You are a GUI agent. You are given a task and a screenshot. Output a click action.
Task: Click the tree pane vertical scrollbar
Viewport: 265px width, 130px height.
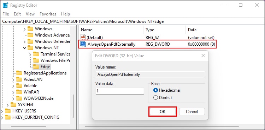click(73, 106)
